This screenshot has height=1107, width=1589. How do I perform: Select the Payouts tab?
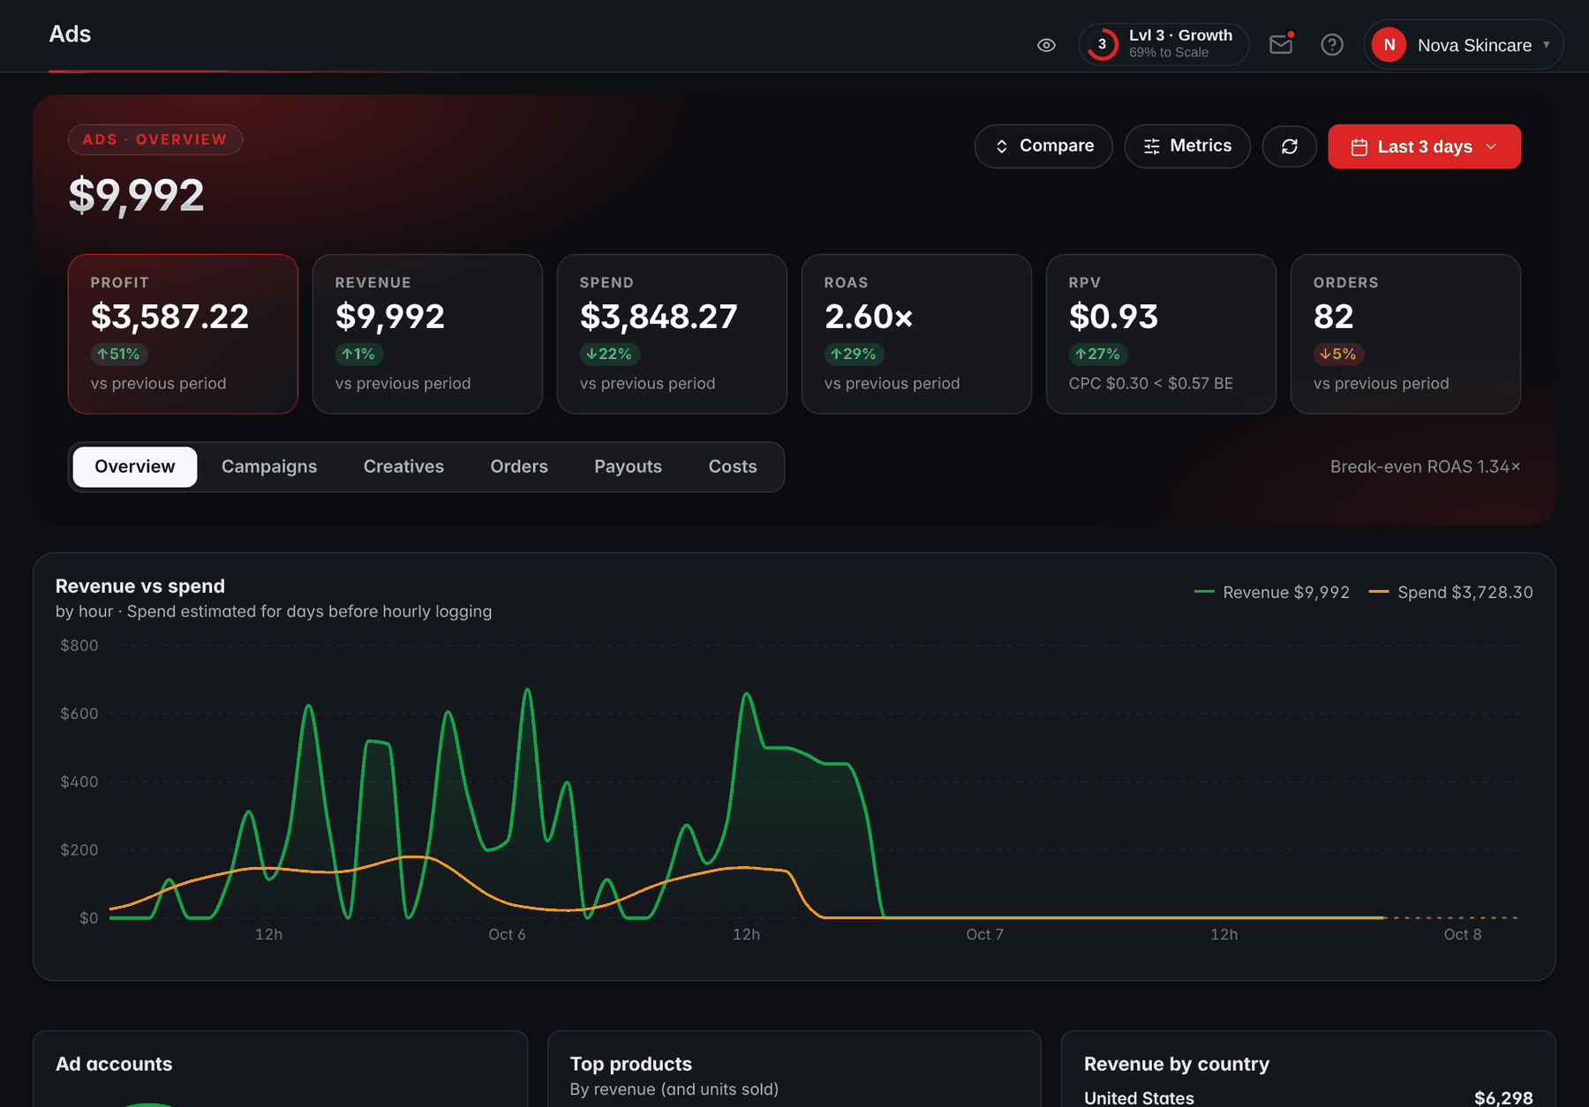tap(628, 467)
